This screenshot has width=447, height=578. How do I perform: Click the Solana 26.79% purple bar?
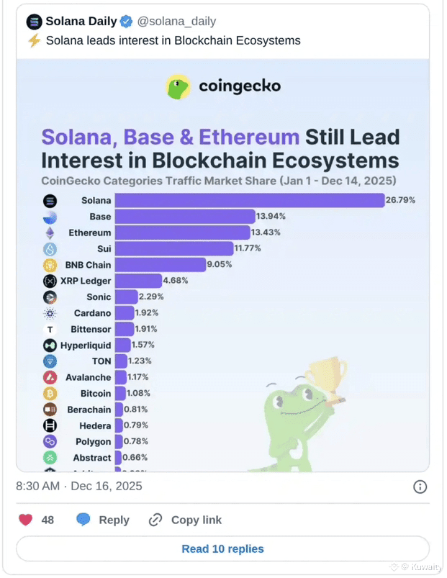click(249, 201)
